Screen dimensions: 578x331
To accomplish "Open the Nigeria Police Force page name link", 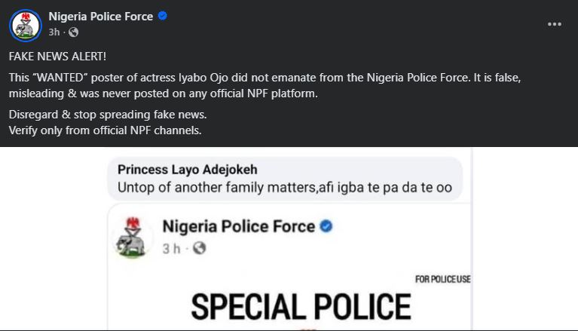I will pos(100,17).
